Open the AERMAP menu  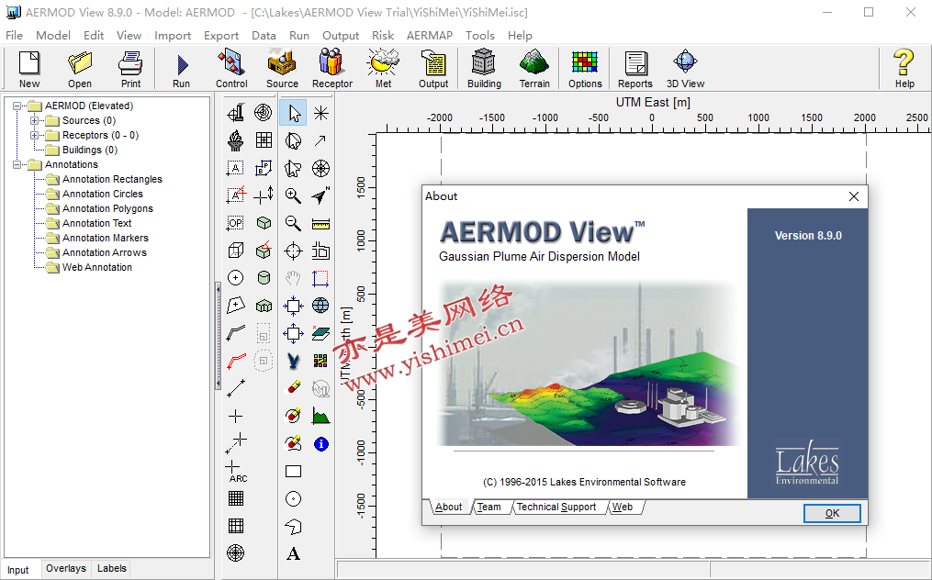tap(429, 36)
